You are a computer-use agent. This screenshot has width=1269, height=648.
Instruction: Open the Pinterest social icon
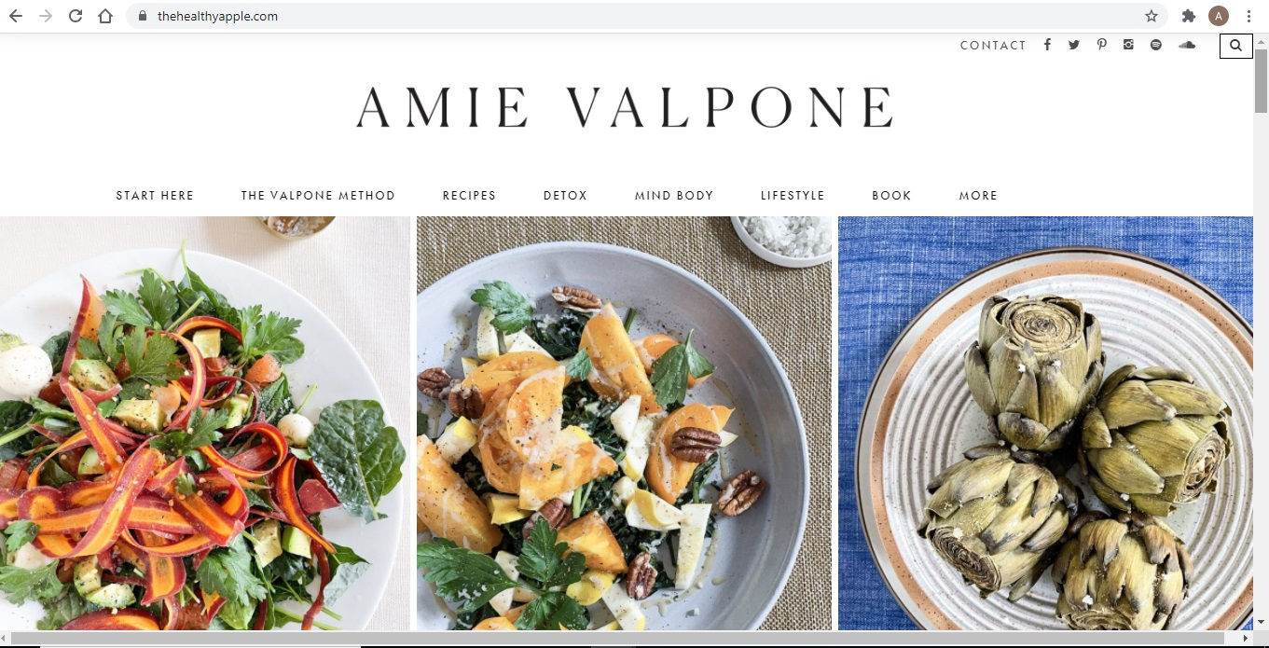click(x=1101, y=45)
